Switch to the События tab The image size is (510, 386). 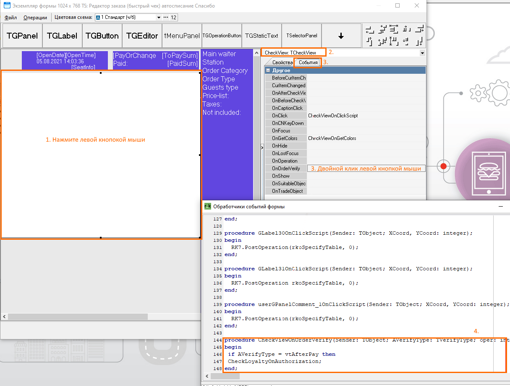pyautogui.click(x=308, y=62)
